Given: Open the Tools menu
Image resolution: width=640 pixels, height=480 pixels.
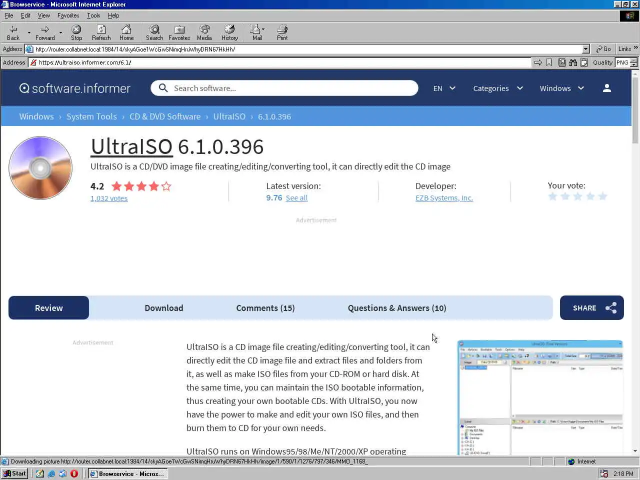Looking at the screenshot, I should coord(93,15).
